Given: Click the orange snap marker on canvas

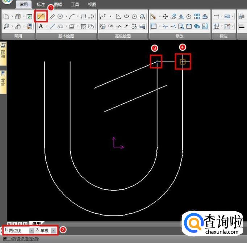Looking at the screenshot, I should [183, 62].
